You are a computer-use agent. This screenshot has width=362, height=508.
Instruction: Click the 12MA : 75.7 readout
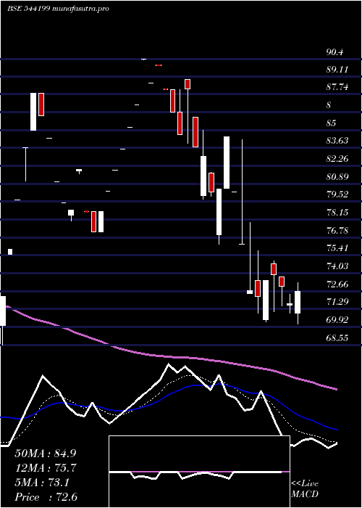point(46,468)
